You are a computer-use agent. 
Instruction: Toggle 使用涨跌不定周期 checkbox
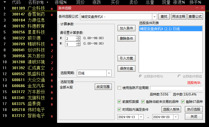pos(119,88)
